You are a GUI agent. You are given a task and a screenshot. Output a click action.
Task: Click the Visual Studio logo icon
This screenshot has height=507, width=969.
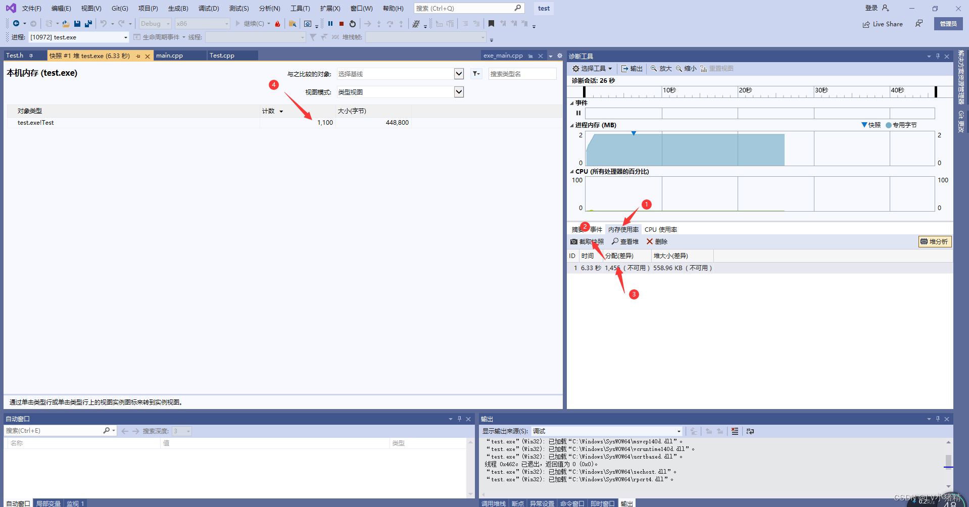point(11,8)
